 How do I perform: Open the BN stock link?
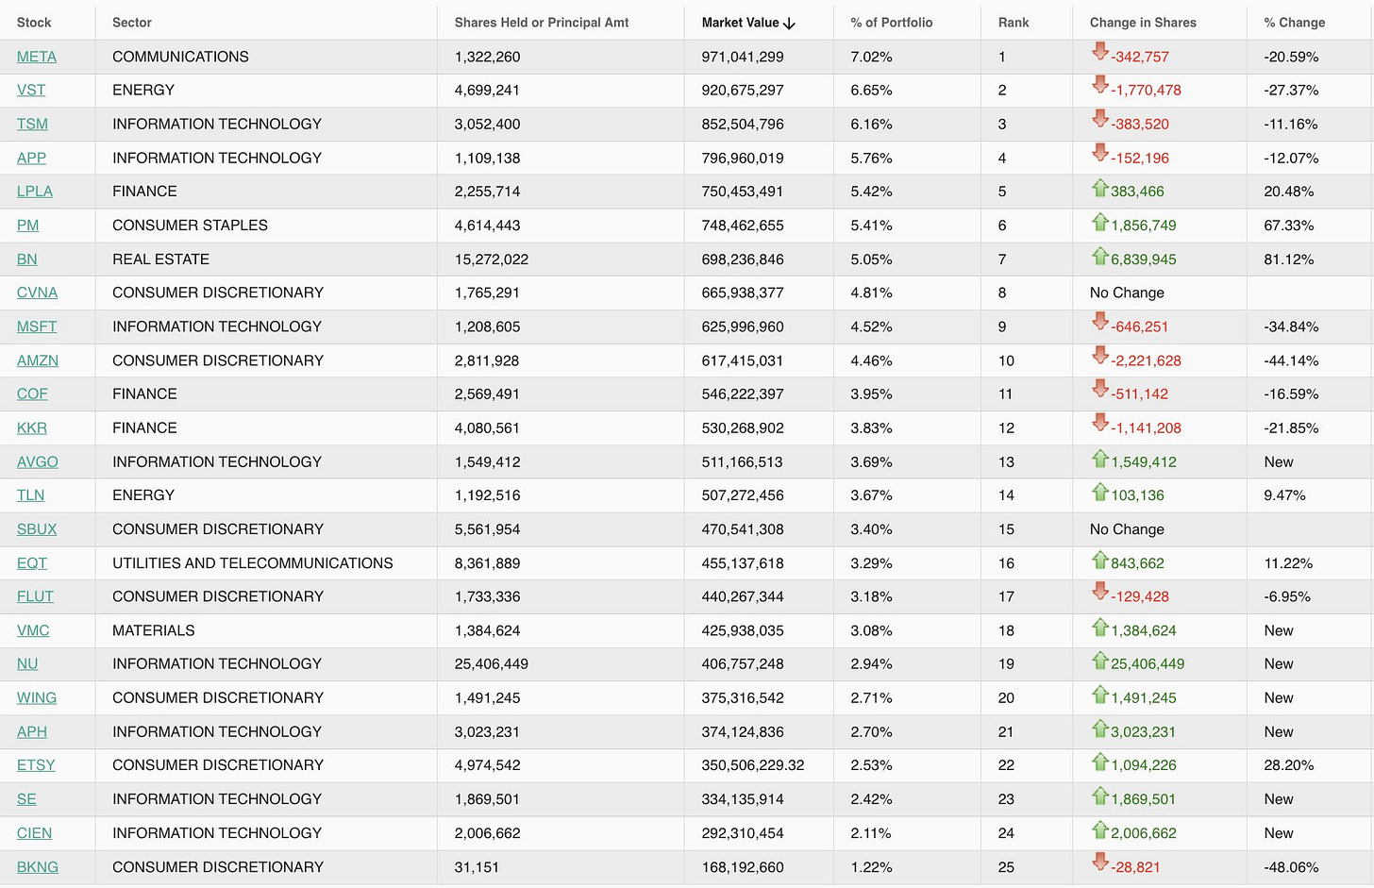tap(27, 260)
